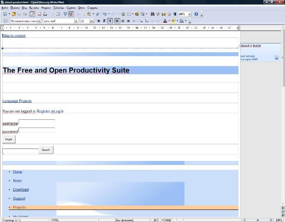
Task: Open the New document arrow dropdown
Action: tap(9, 14)
